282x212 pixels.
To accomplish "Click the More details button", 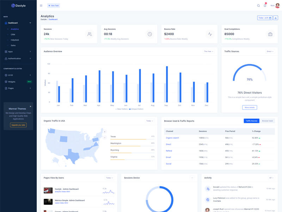I will [x=250, y=107].
